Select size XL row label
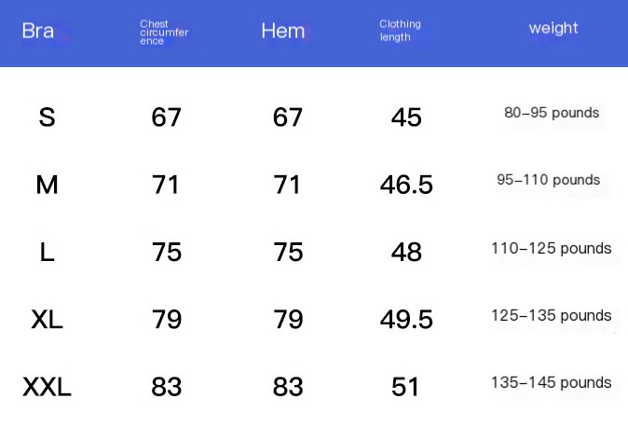This screenshot has height=426, width=628. coord(47,320)
